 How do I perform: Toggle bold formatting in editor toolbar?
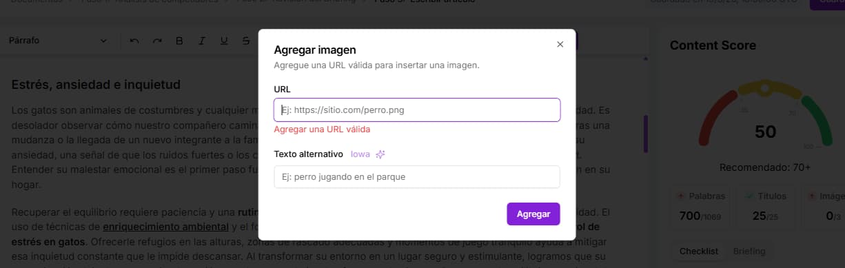(x=179, y=41)
